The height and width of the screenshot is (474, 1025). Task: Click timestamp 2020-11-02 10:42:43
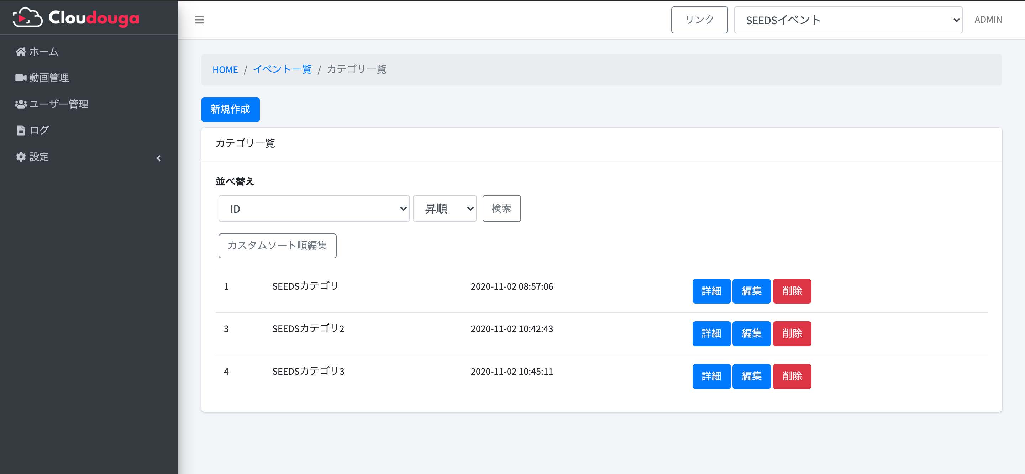tap(512, 329)
